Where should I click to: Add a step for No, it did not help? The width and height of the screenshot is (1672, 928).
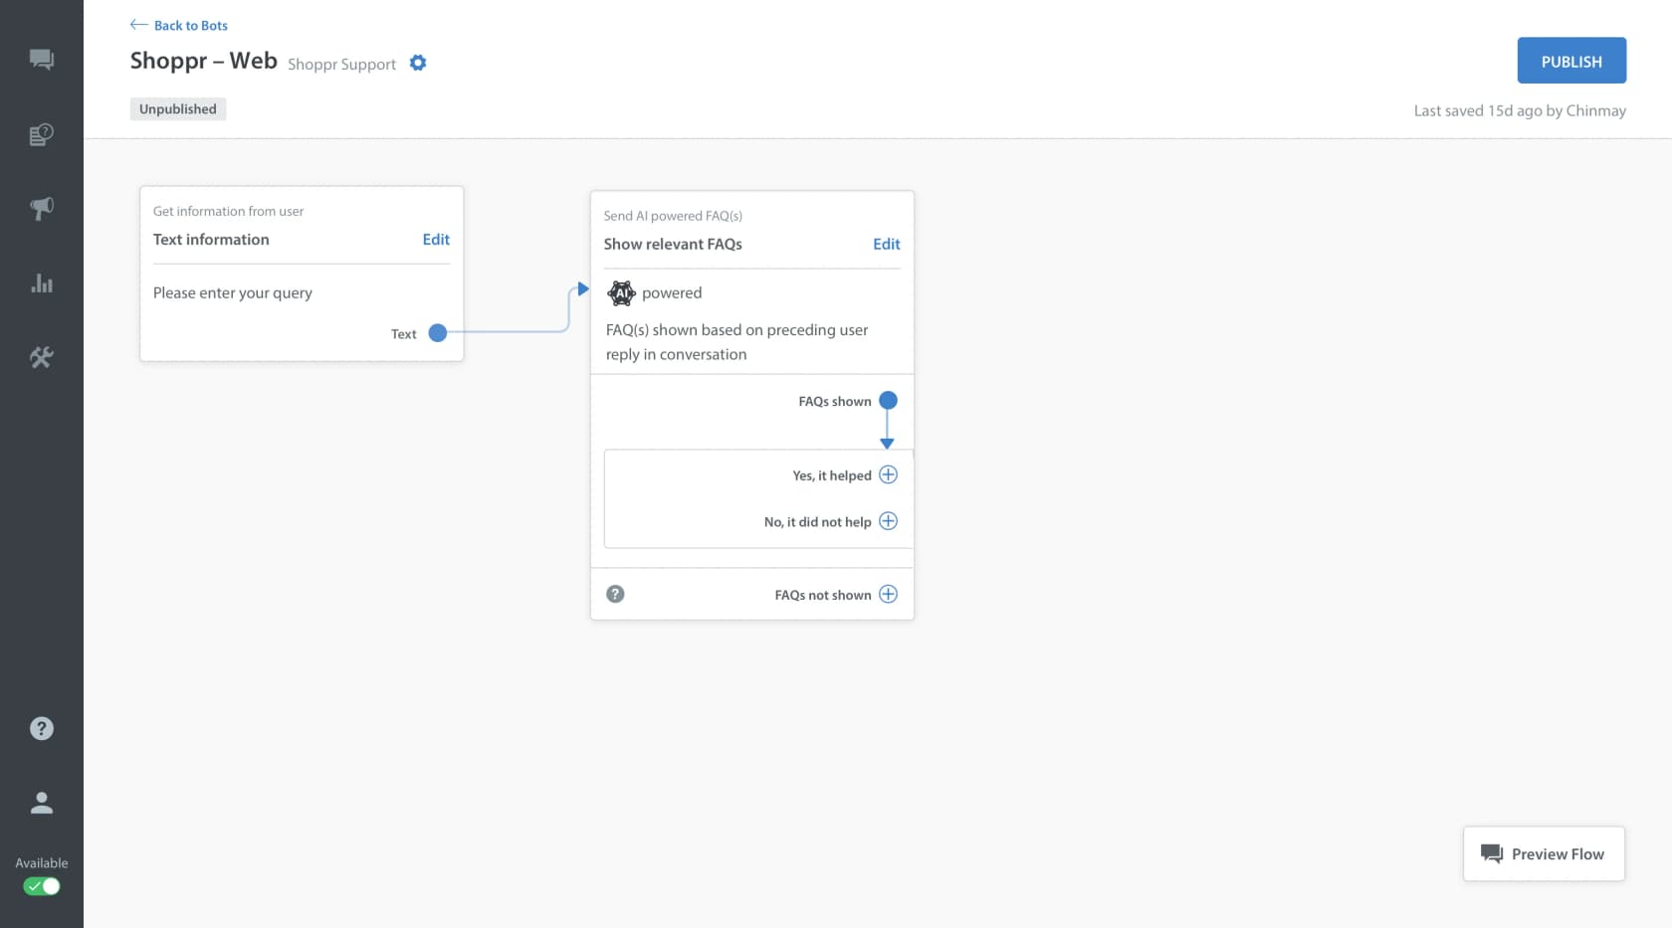coord(889,521)
